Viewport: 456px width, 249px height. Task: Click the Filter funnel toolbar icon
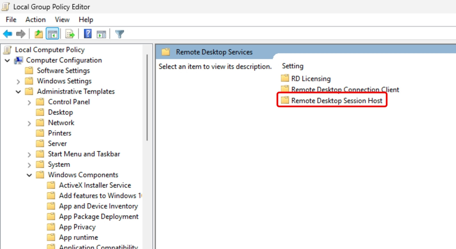click(119, 34)
